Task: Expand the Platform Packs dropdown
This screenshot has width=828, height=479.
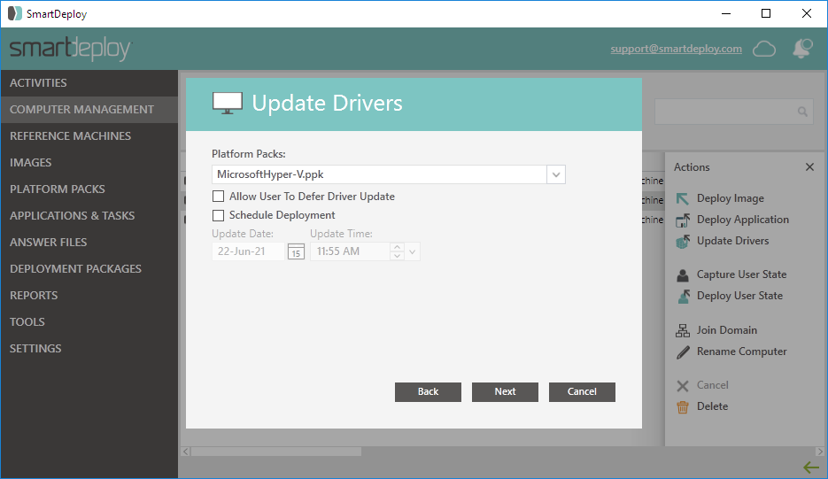Action: click(556, 174)
